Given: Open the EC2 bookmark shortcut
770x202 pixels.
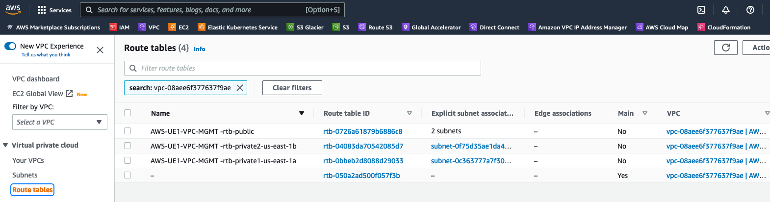Looking at the screenshot, I should click(179, 27).
